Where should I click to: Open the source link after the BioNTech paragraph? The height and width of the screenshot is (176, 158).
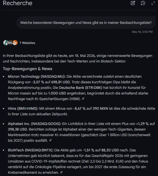coord(62,172)
